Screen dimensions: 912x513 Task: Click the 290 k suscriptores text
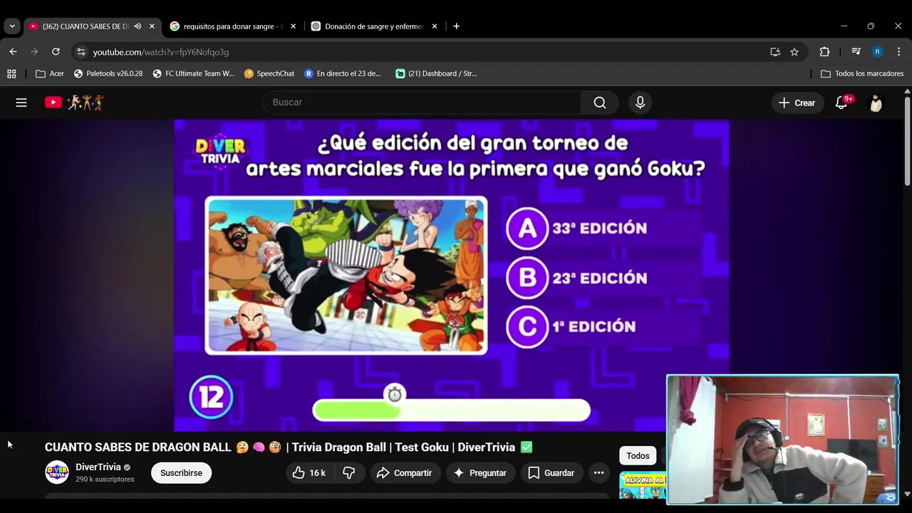pos(105,480)
